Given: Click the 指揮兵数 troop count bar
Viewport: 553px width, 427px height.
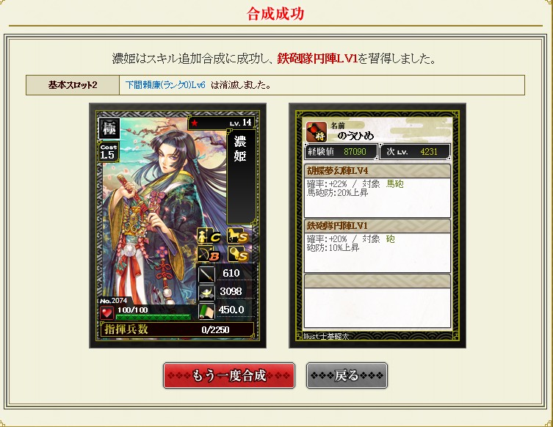Looking at the screenshot, I should [178, 329].
